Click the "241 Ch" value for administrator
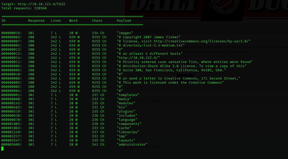Image resolution: width=288 pixels, height=159 pixels. pyautogui.click(x=98, y=145)
